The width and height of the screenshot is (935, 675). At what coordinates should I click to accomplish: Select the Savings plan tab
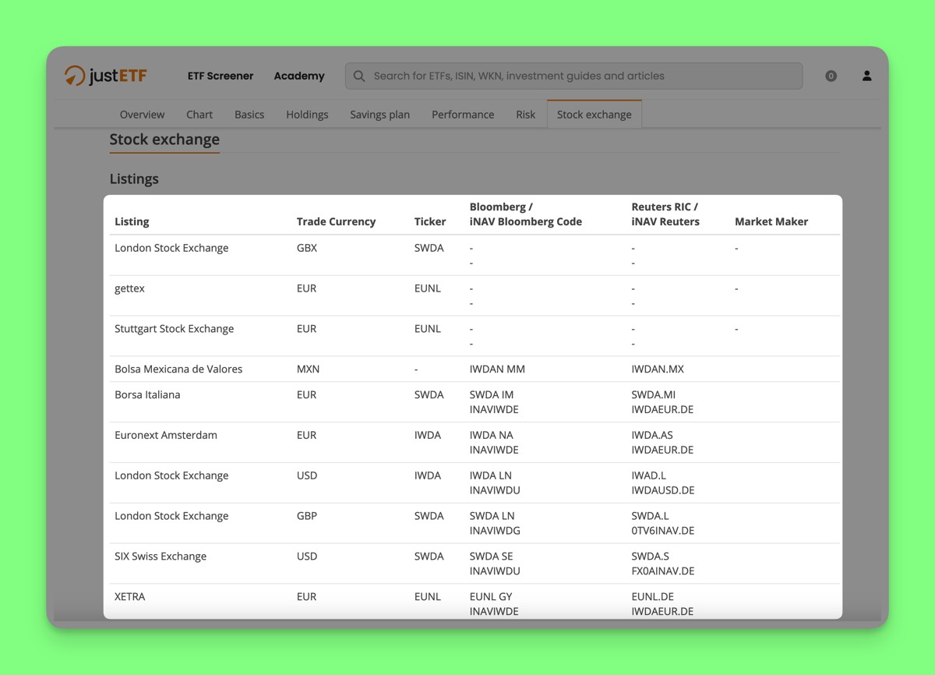click(379, 115)
